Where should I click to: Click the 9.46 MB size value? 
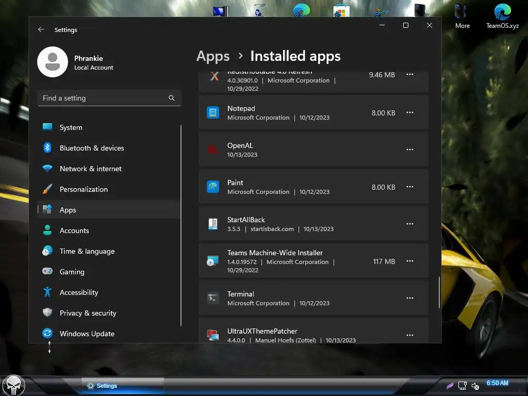382,75
